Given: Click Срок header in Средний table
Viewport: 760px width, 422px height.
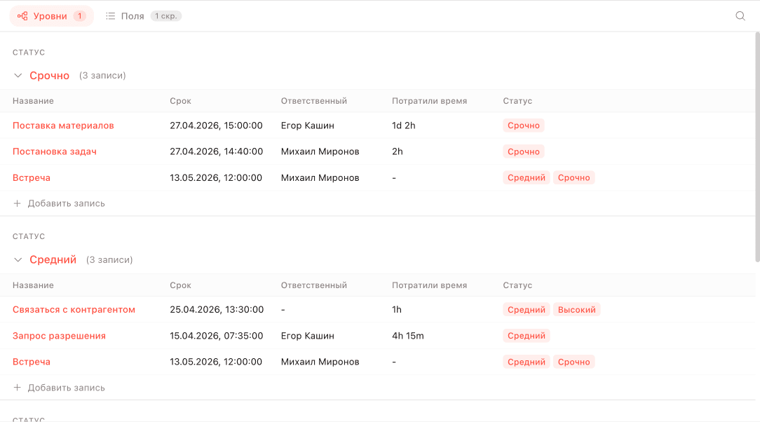Looking at the screenshot, I should (x=180, y=285).
